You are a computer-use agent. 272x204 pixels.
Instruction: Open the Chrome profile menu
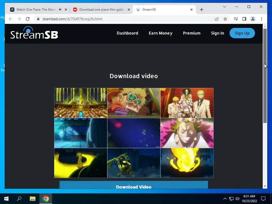tap(253, 19)
